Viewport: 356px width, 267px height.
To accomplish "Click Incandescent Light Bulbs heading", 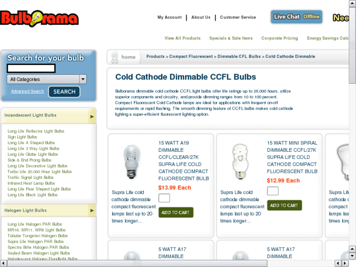I will pyautogui.click(x=30, y=115).
